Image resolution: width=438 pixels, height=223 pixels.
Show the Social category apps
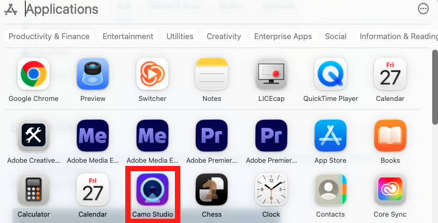pyautogui.click(x=336, y=36)
